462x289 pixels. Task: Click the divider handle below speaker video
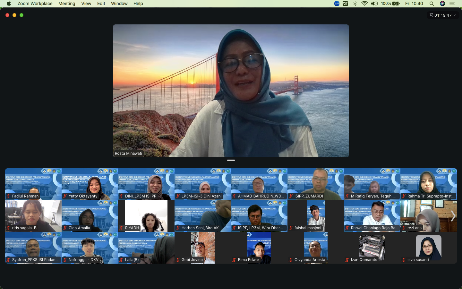click(x=231, y=160)
